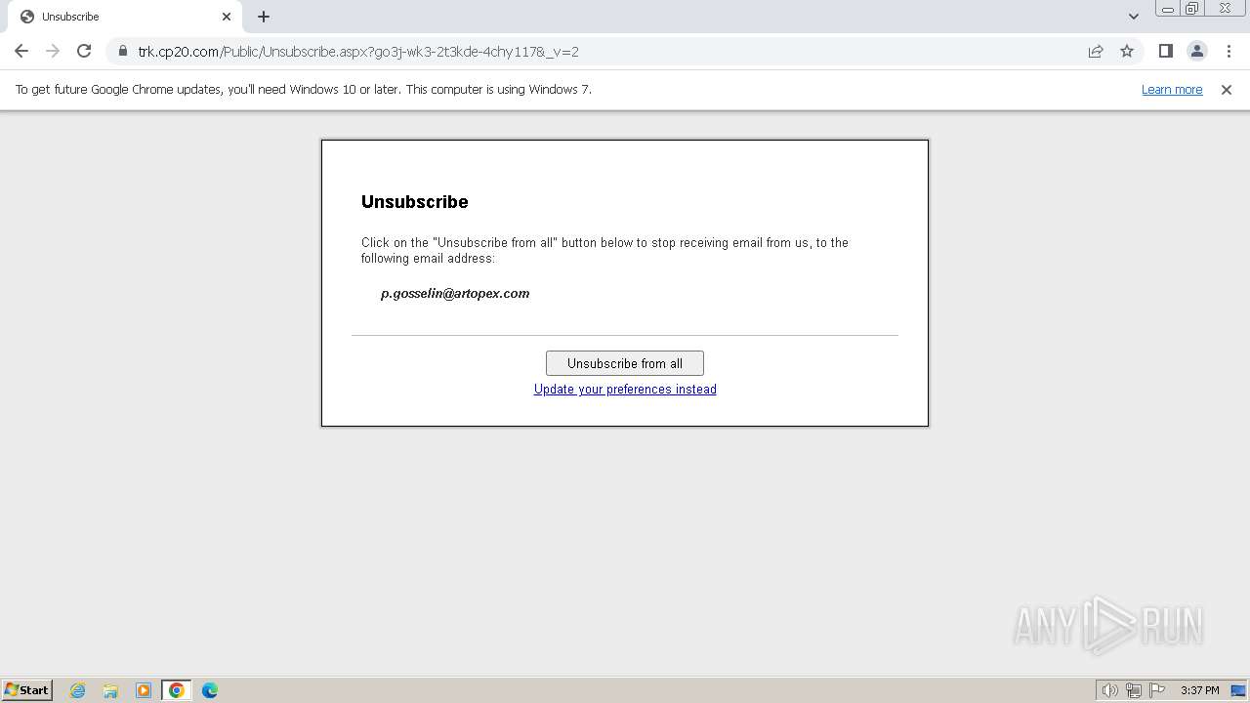The image size is (1250, 703).
Task: Share this page icon in address bar
Action: coord(1096,51)
